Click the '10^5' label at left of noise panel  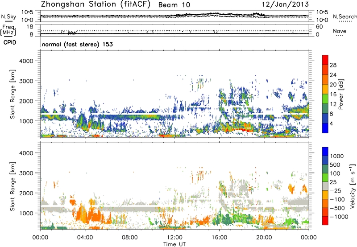27,12
